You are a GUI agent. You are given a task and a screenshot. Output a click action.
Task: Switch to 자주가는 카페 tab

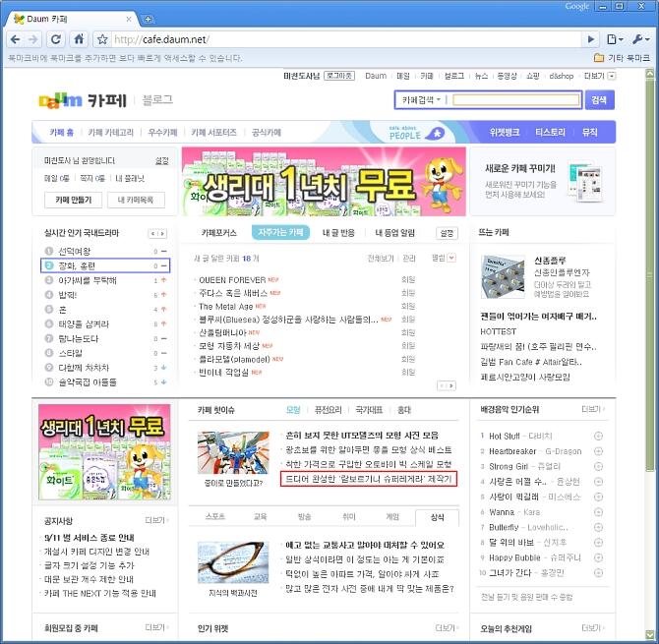tap(280, 232)
